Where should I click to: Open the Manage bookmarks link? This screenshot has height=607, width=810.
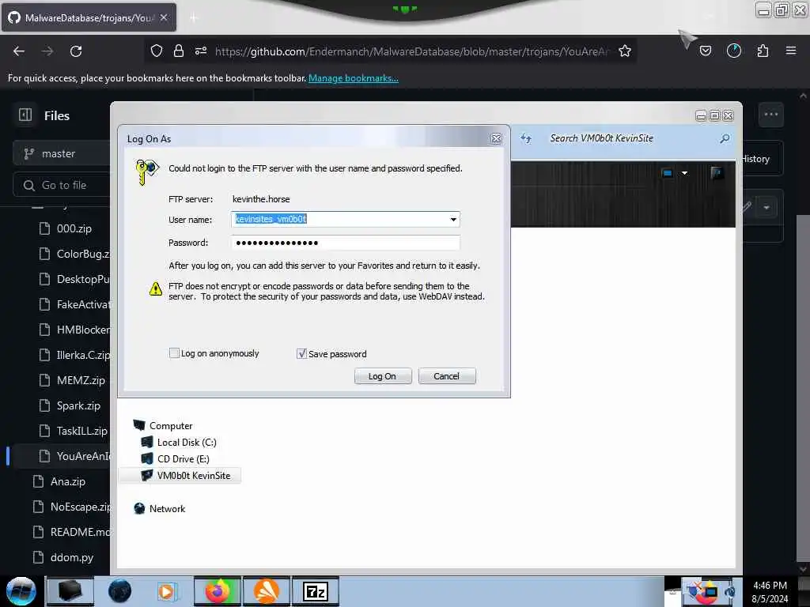pos(354,78)
